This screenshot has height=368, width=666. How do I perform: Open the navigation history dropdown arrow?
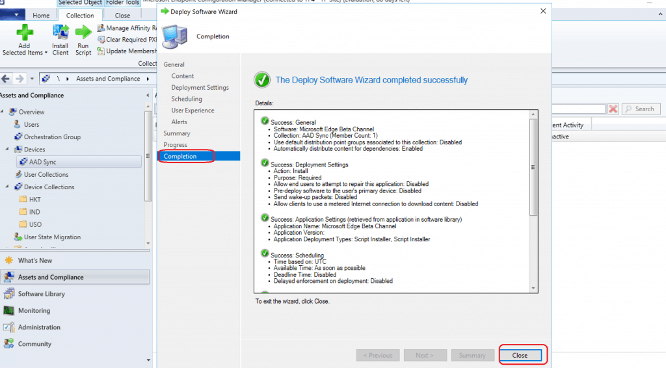tap(32, 79)
